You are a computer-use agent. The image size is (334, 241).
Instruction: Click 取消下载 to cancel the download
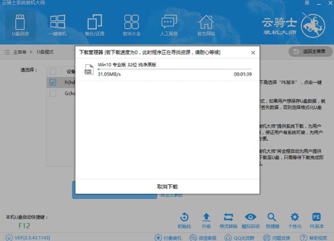click(x=167, y=187)
